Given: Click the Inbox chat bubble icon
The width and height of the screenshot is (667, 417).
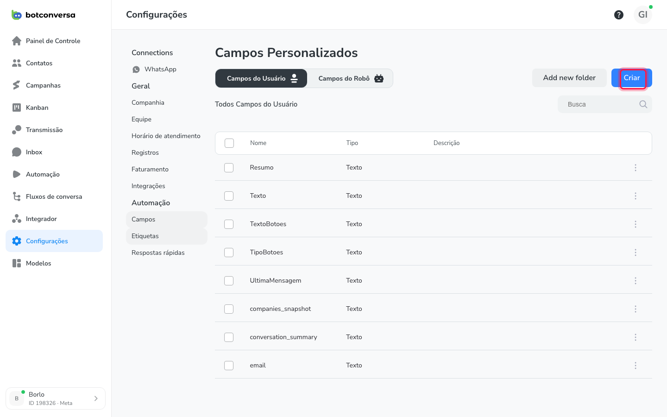Looking at the screenshot, I should [17, 152].
